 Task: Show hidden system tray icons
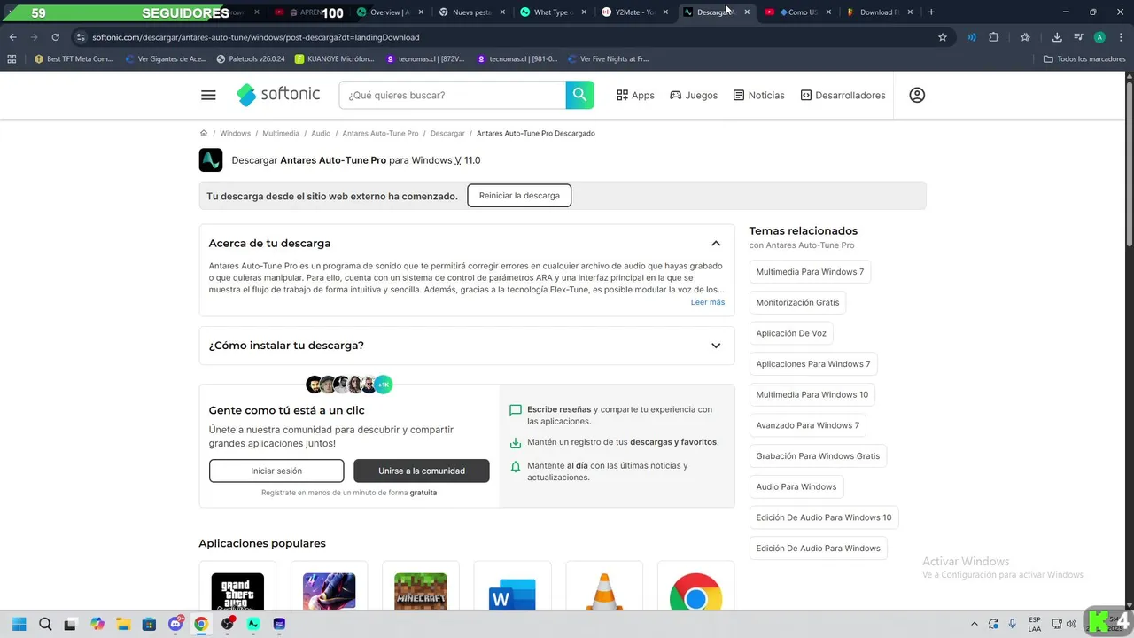click(x=975, y=624)
